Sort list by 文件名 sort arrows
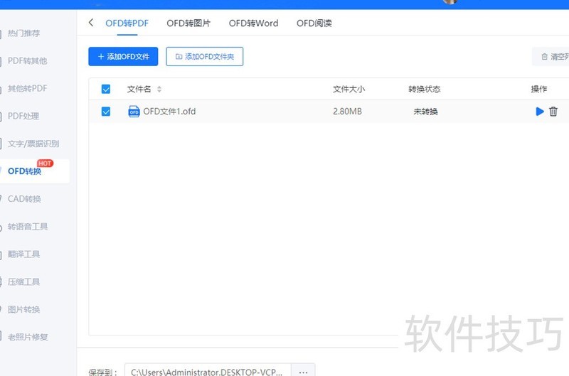The image size is (569, 376). [159, 90]
